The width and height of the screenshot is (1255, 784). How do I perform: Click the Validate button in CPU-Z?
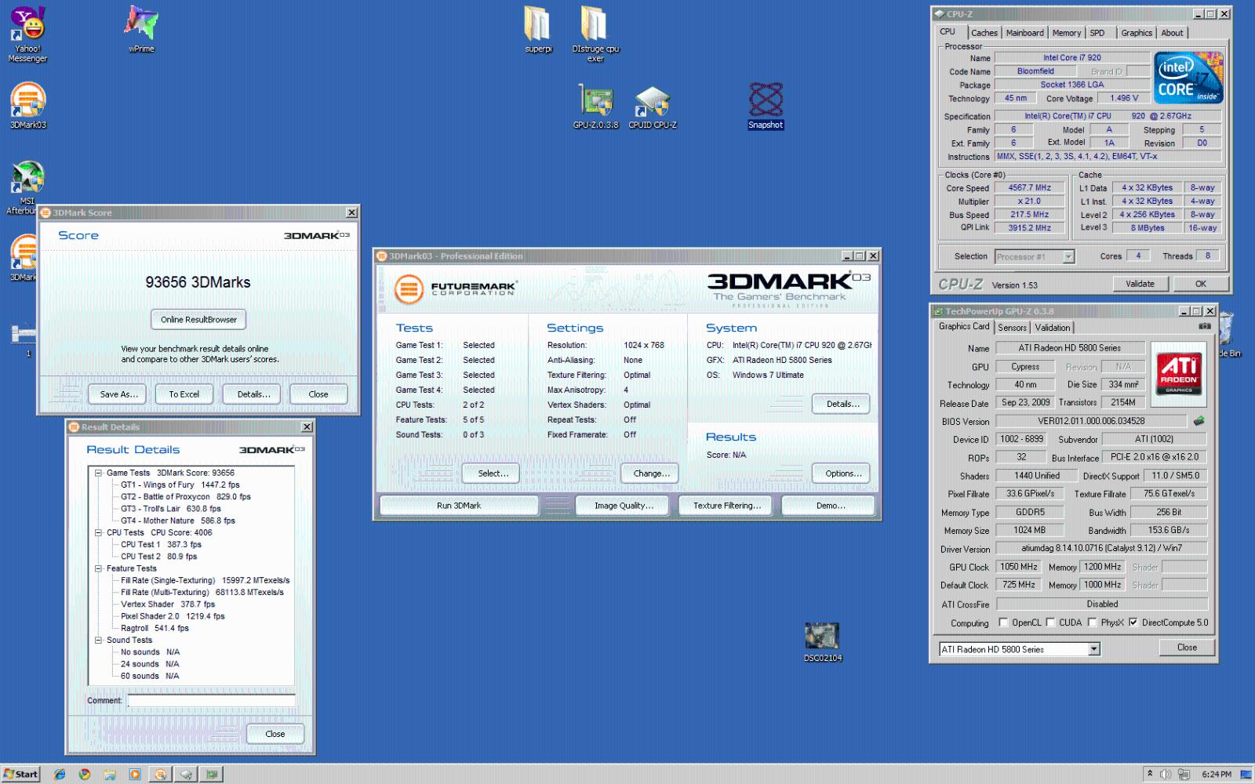[x=1140, y=284]
